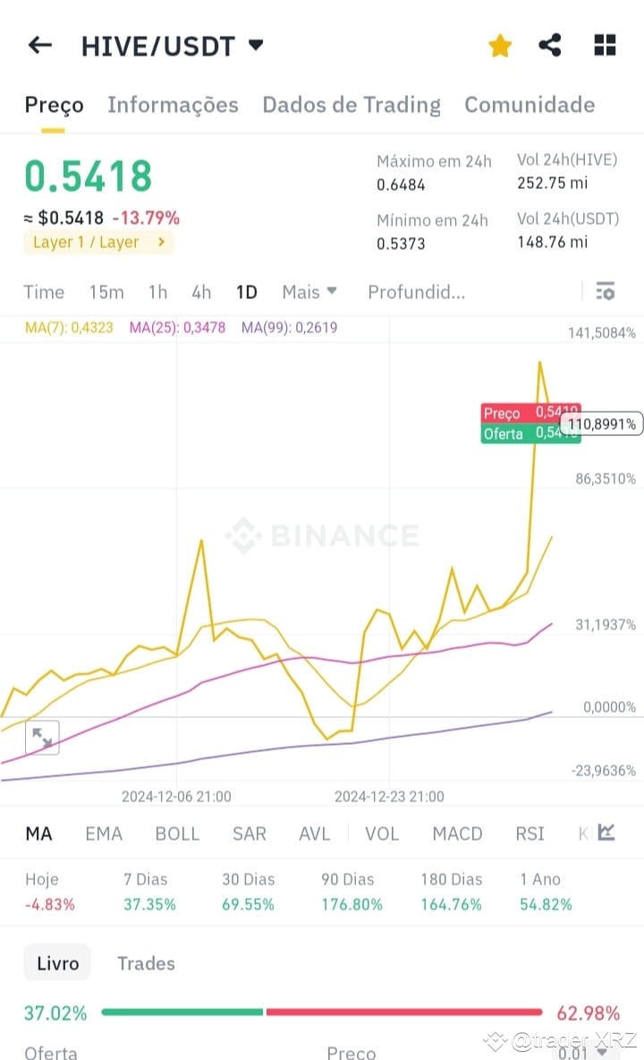Open chart display settings via the filter icon
This screenshot has width=644, height=1060.
pos(606,291)
